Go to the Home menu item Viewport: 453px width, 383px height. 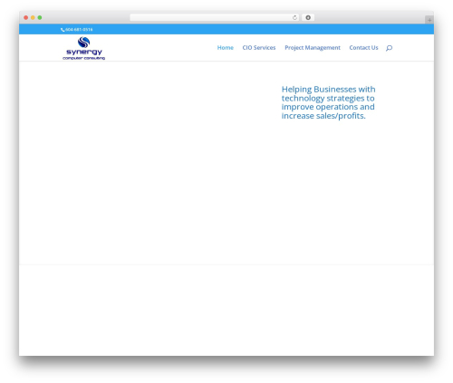226,48
